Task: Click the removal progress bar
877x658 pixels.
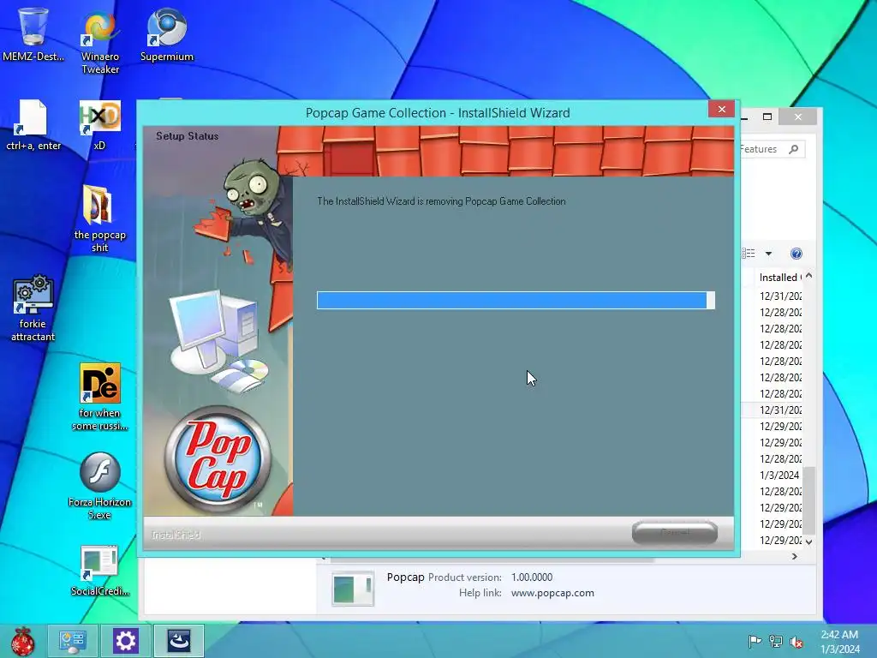Action: pos(516,300)
